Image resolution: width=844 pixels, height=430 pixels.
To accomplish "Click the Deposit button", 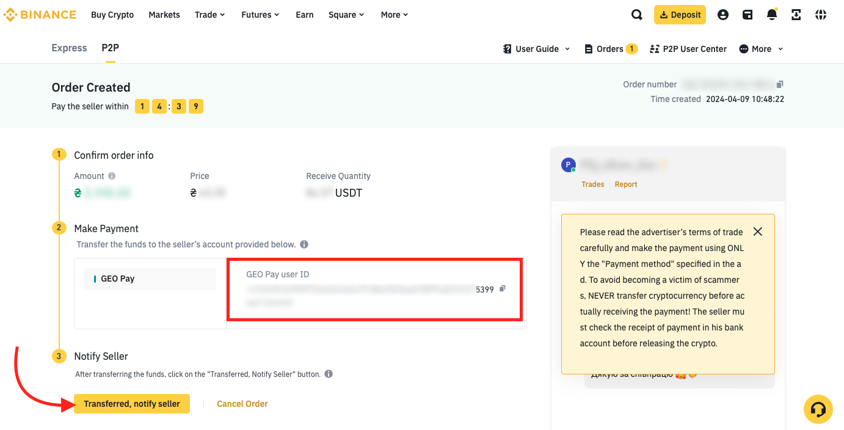I will click(680, 15).
